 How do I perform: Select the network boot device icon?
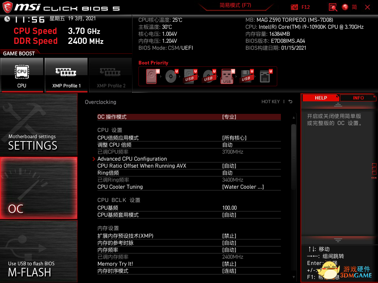coord(265,76)
